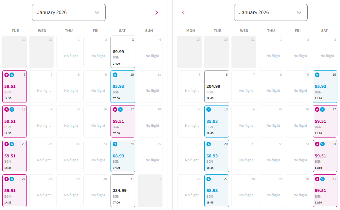Screen dimensions: 340x210
Task: Click percent badge on right calendar's January 27
Action: pos(209,179)
